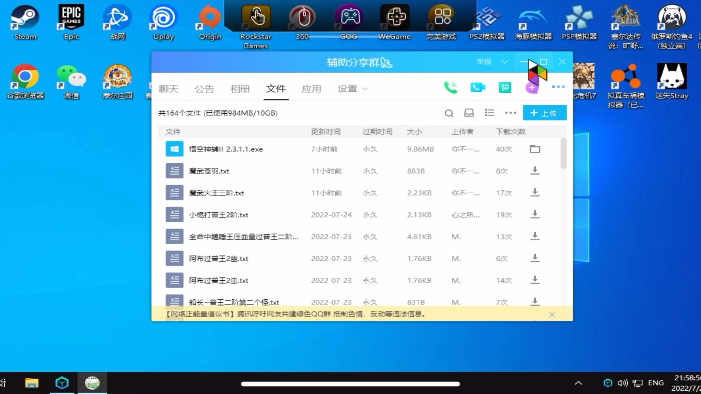The width and height of the screenshot is (701, 394).
Task: Open the volume control in tray
Action: [622, 383]
